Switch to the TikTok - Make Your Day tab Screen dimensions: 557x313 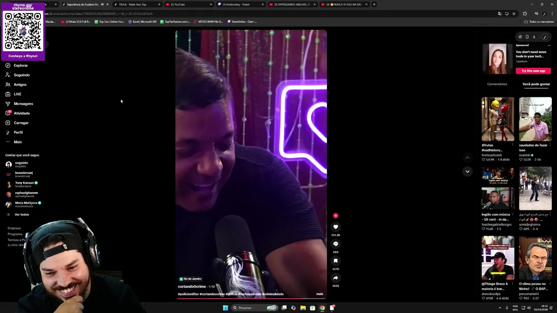point(137,4)
